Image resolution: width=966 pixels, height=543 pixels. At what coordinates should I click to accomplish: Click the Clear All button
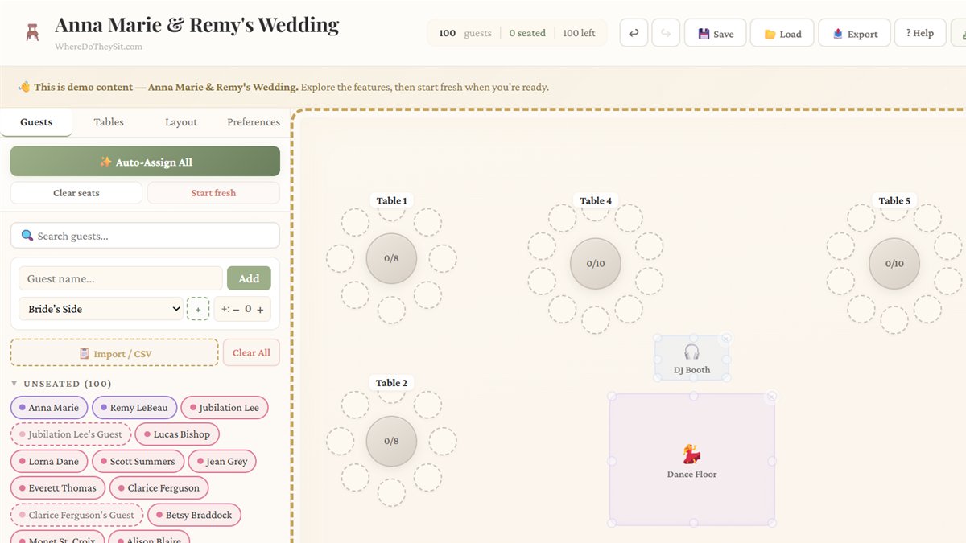click(251, 353)
